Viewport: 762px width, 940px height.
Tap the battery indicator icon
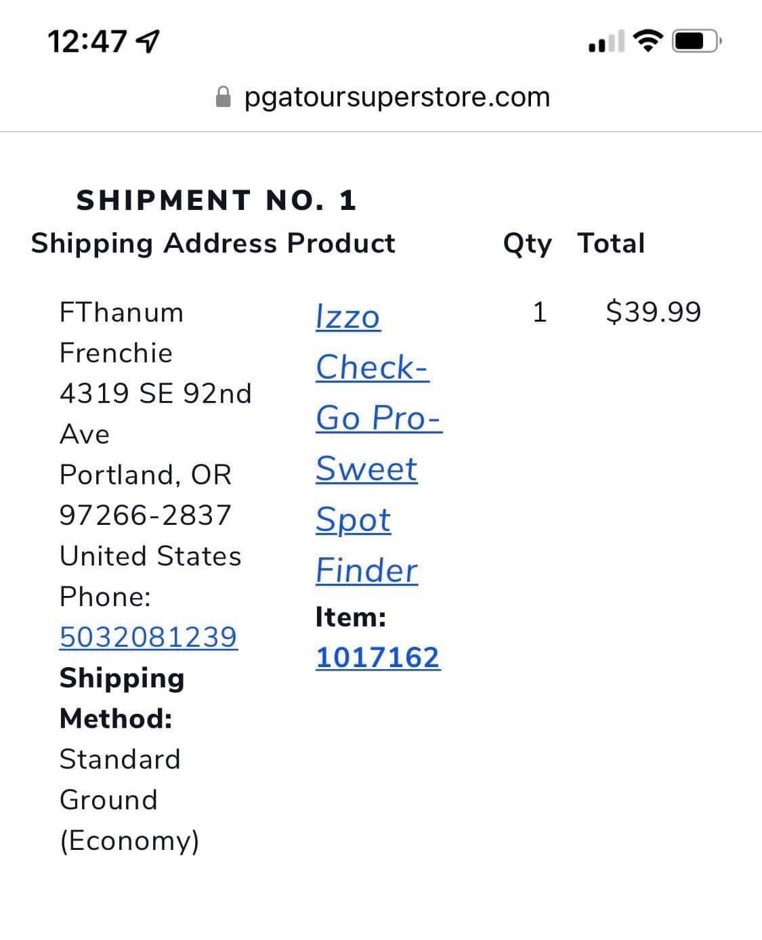click(x=697, y=41)
